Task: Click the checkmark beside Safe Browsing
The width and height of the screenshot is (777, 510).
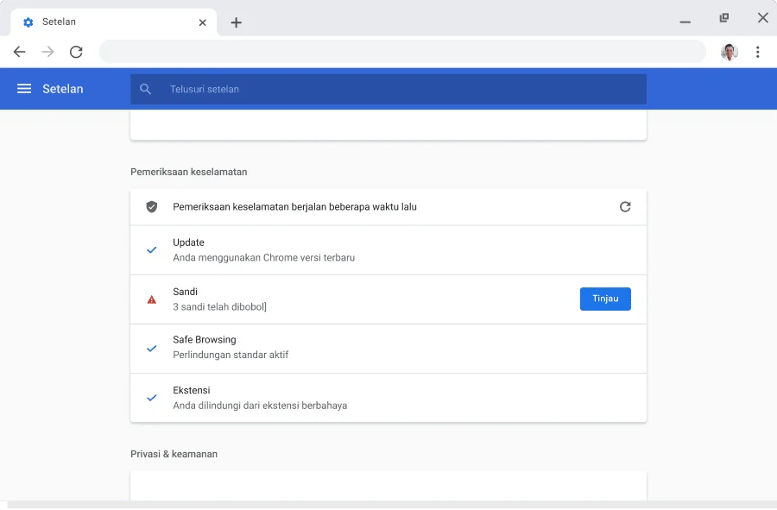Action: point(152,349)
